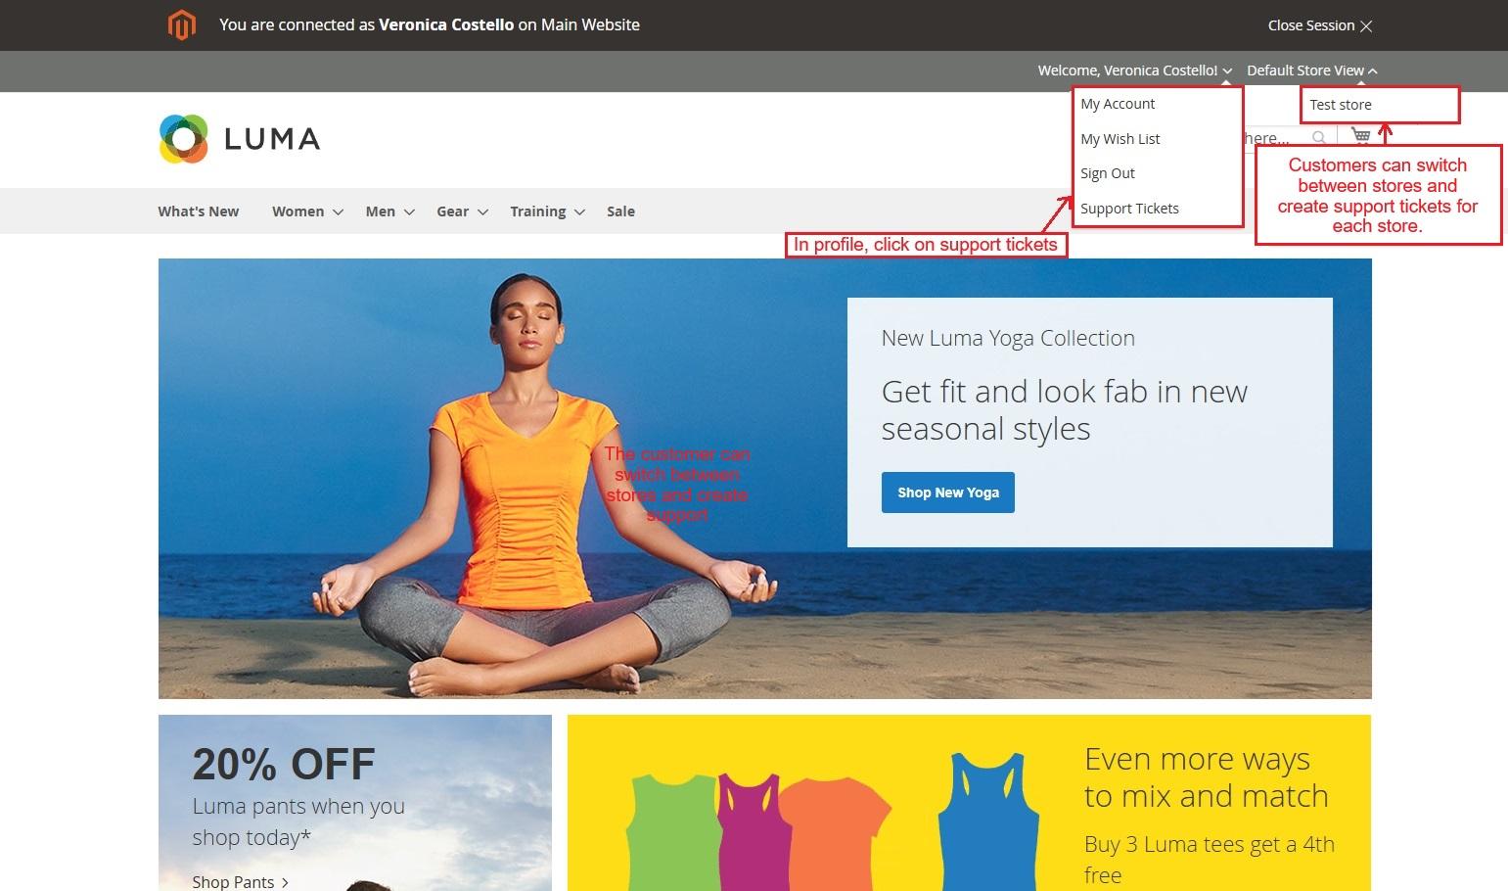
Task: Open My Account from dropdown
Action: click(1118, 104)
